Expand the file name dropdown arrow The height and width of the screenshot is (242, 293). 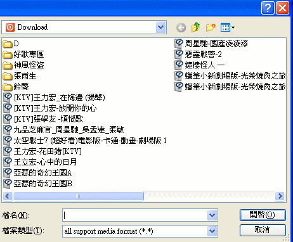212,215
